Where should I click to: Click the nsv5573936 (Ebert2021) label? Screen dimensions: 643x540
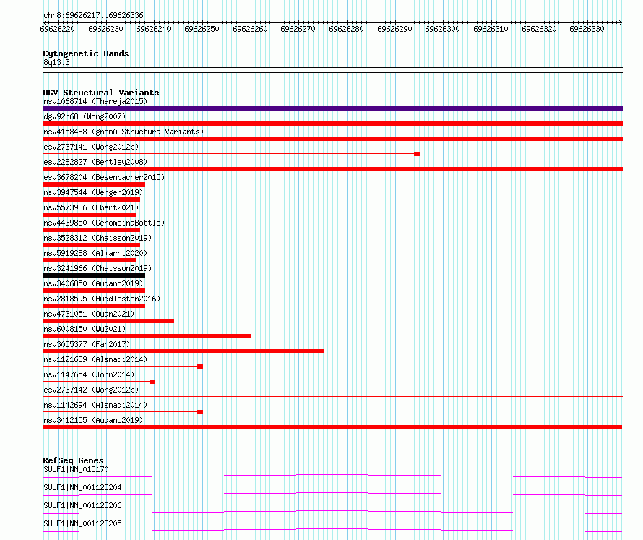(91, 207)
